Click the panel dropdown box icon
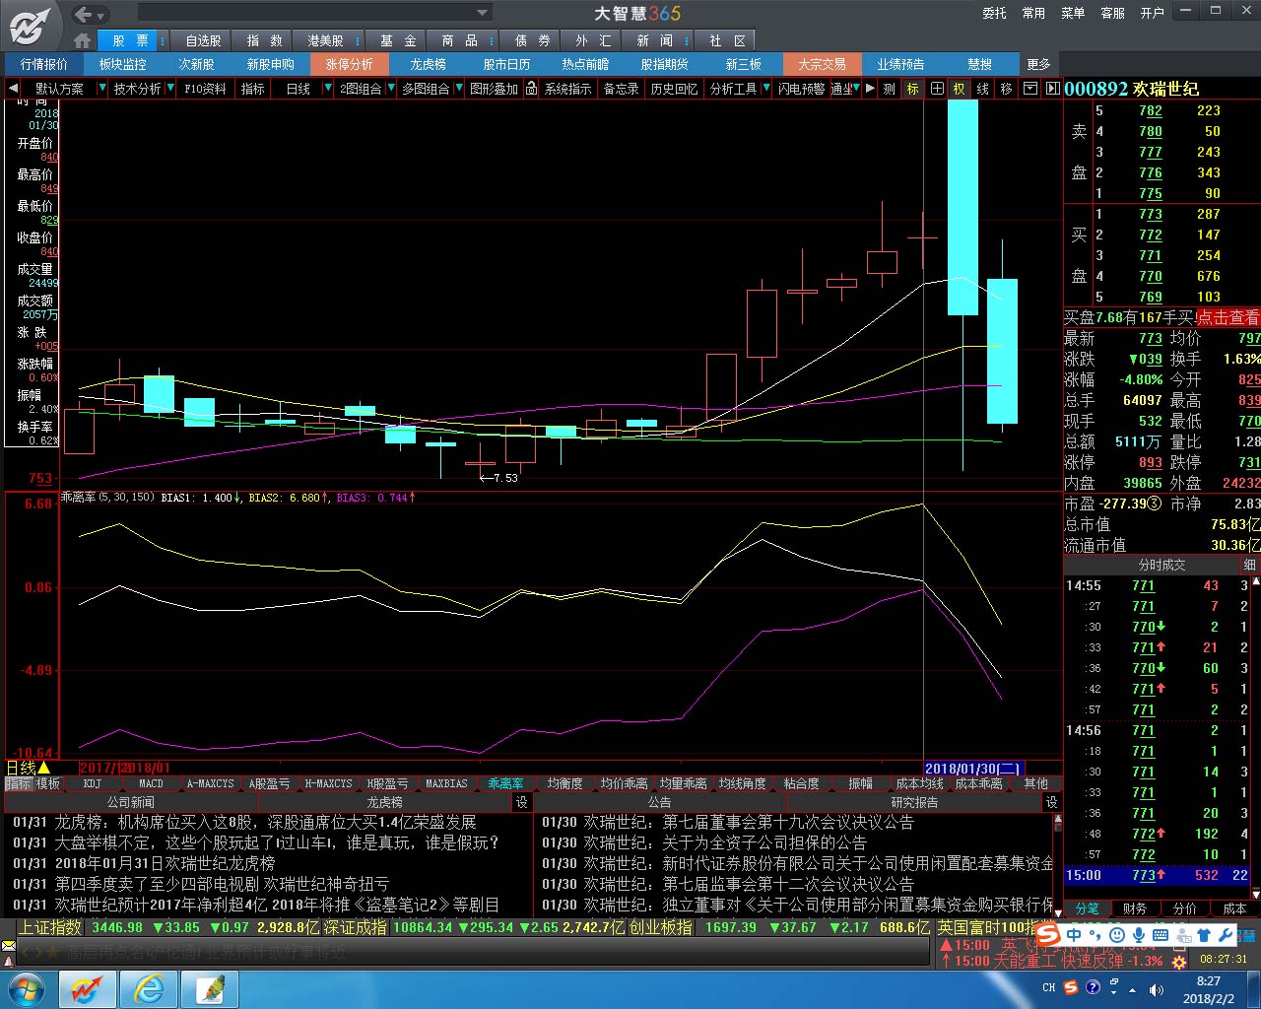 pyautogui.click(x=1029, y=89)
